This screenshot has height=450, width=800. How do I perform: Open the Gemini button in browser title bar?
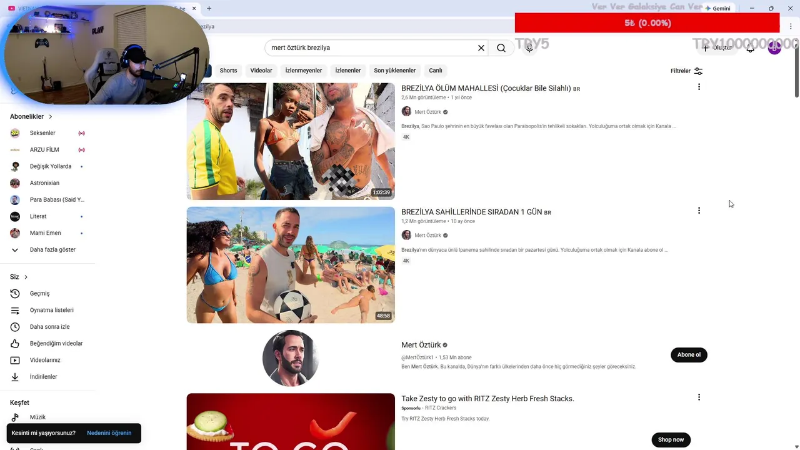717,8
